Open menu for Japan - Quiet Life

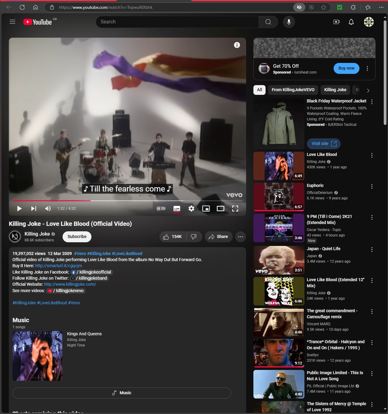coord(372,250)
